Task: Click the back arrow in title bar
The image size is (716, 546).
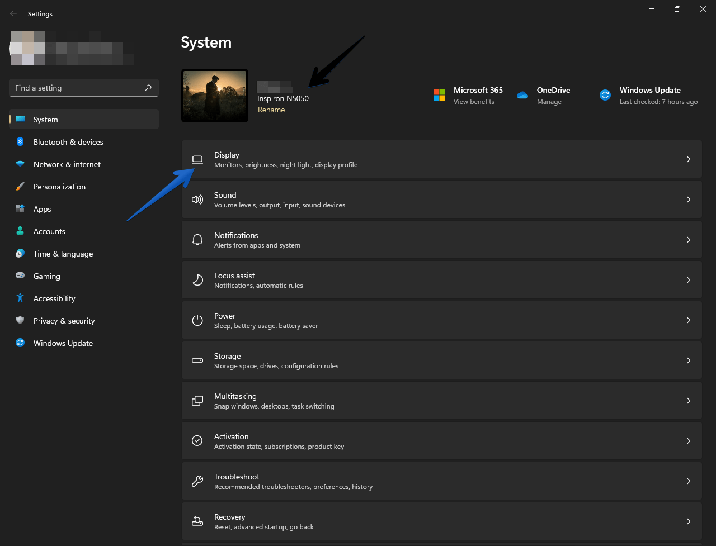Action: tap(13, 13)
